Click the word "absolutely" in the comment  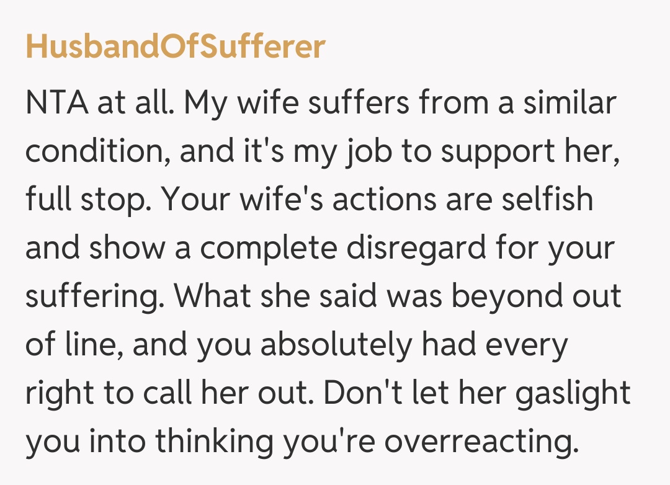coord(335,345)
